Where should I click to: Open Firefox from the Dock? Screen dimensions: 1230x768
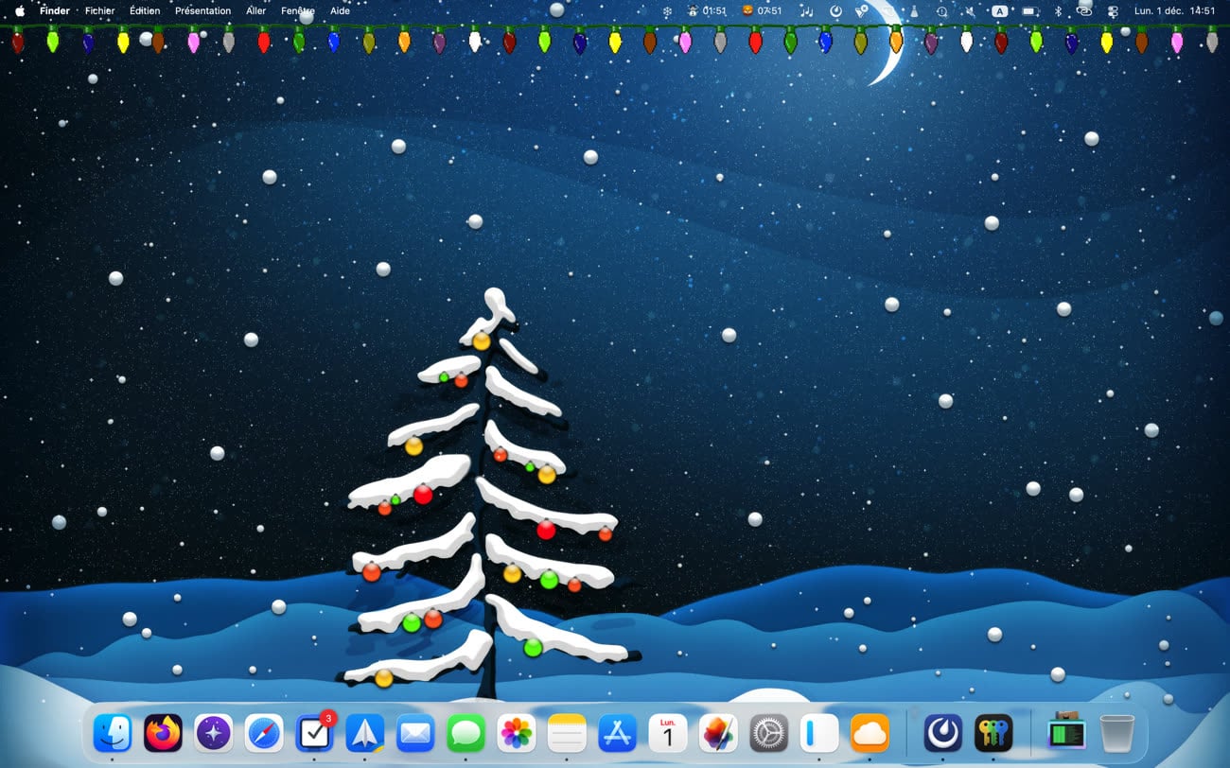(x=163, y=733)
